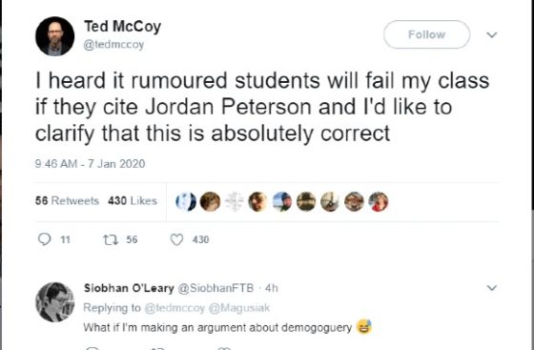Open Siobhan O'Leary's avatar

tap(55, 302)
